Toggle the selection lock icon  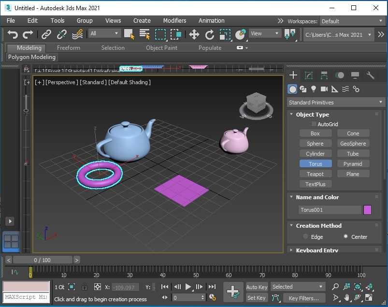pos(85,287)
